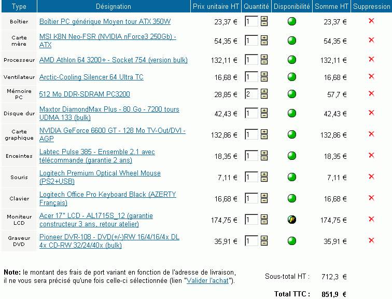Screen dimensions: 392x299
Task: Click green availability dot for Carte mère
Action: point(292,41)
